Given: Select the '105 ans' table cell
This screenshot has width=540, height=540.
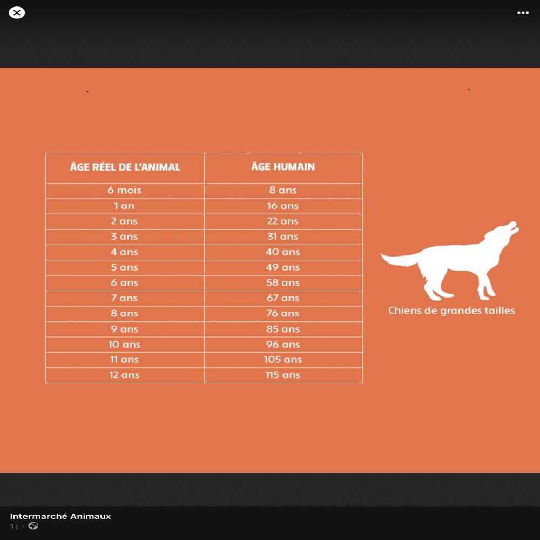Looking at the screenshot, I should click(283, 360).
